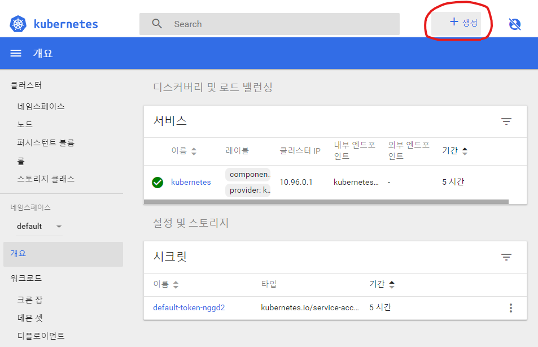
Task: Click the 내부 엔드포인트 column header
Action: [x=355, y=150]
